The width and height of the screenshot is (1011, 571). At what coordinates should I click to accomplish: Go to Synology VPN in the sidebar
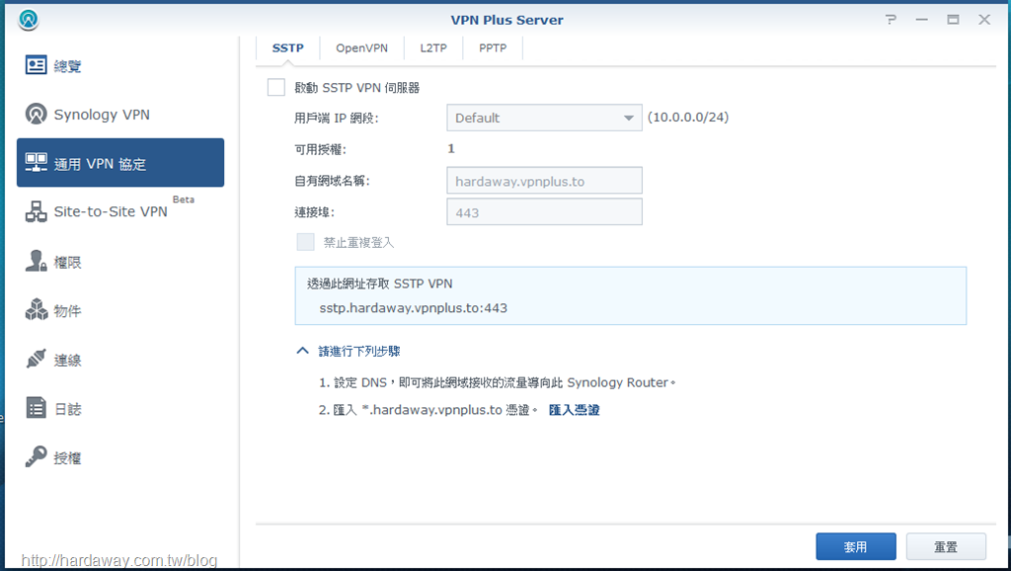[120, 115]
